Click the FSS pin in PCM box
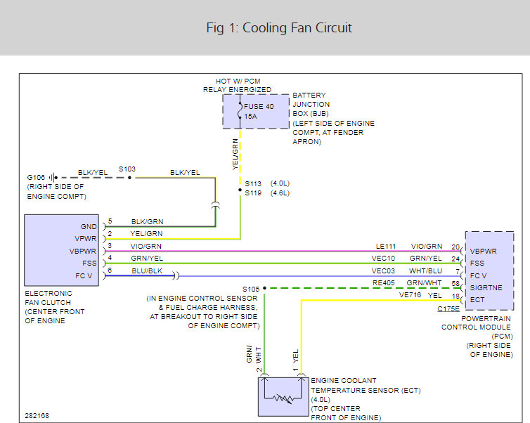Image resolution: width=530 pixels, height=423 pixels. click(x=477, y=263)
